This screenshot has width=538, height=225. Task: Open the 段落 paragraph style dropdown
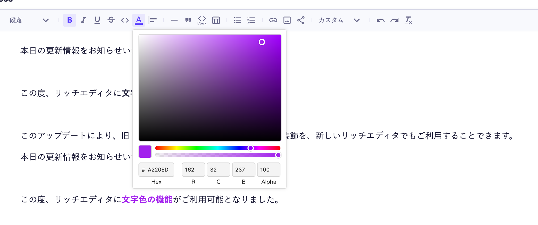[29, 20]
